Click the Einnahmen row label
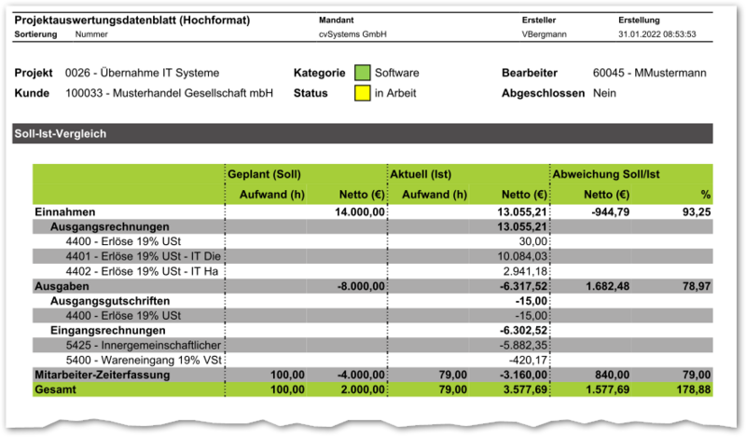 pos(65,212)
